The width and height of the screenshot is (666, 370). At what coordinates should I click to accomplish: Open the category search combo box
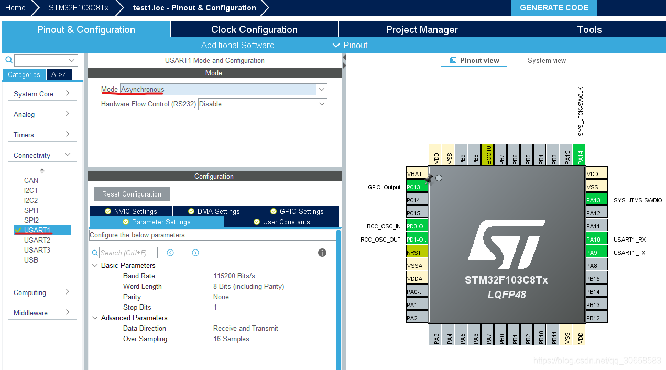click(46, 60)
